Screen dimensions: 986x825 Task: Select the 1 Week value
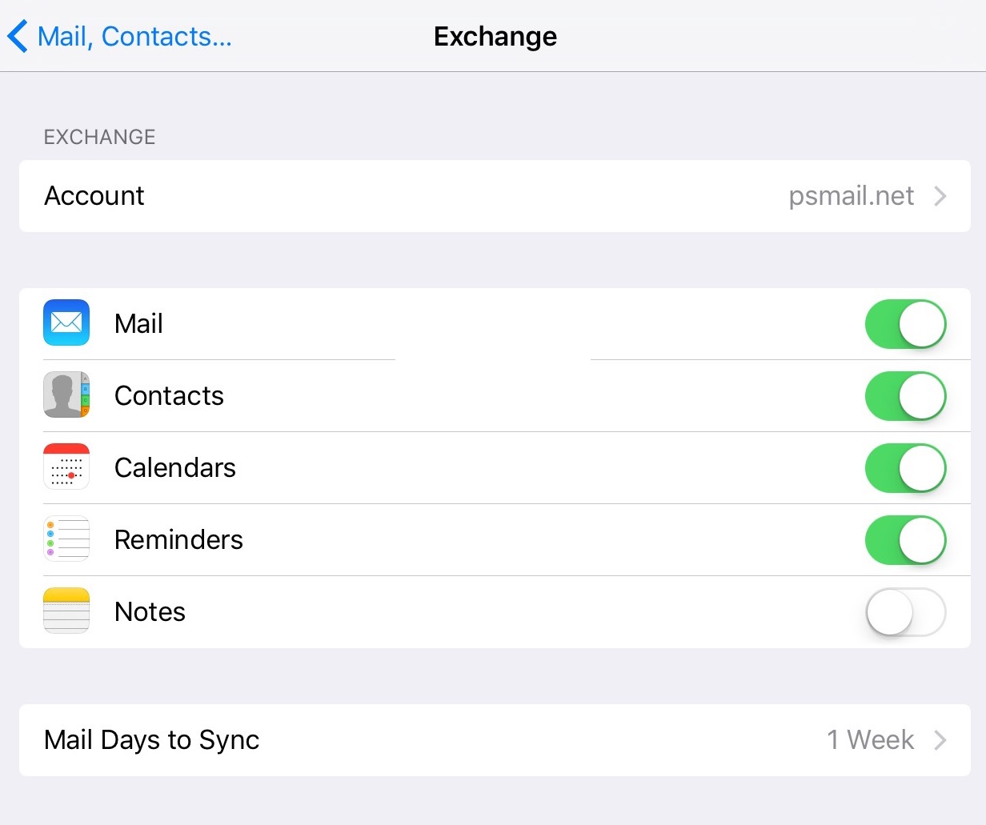[870, 739]
